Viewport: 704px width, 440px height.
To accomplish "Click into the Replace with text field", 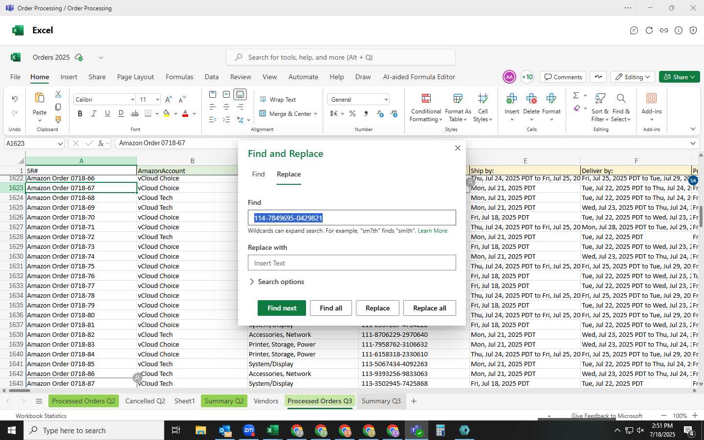I will pos(352,263).
